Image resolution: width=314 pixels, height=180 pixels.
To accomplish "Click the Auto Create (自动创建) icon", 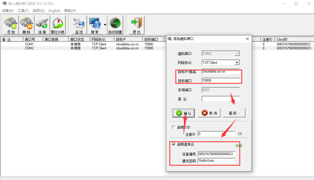I will pos(115,25).
